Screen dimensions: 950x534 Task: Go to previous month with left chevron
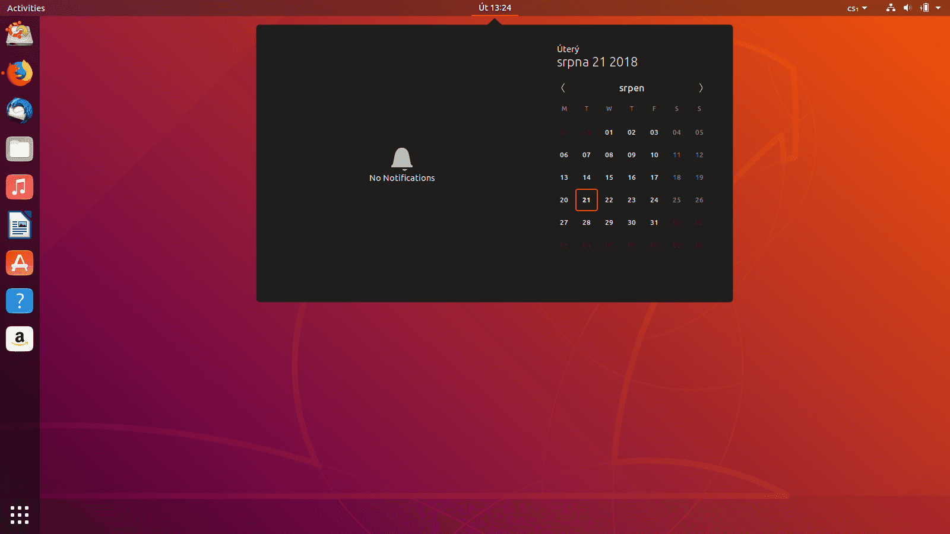pyautogui.click(x=563, y=88)
